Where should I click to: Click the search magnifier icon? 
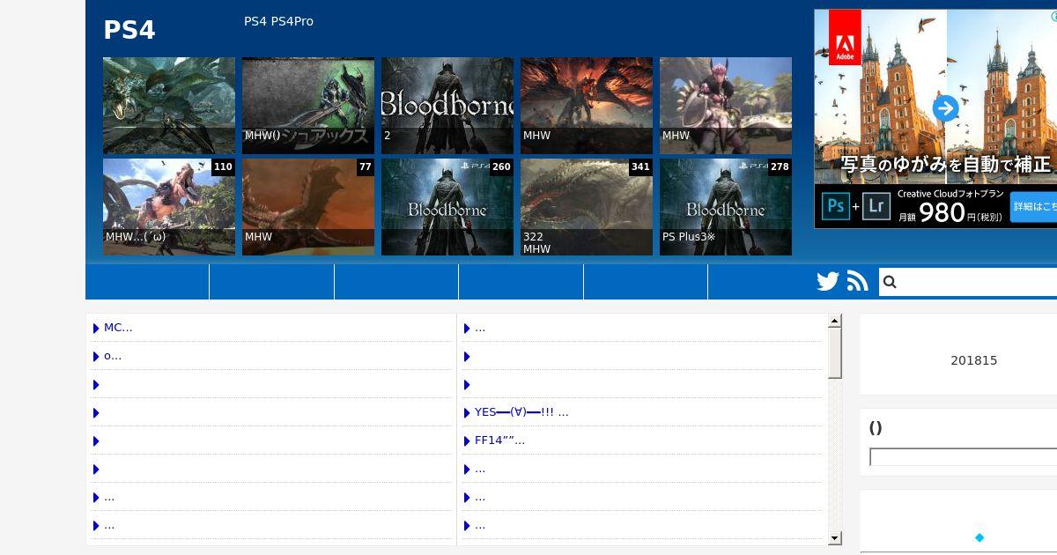(x=890, y=282)
